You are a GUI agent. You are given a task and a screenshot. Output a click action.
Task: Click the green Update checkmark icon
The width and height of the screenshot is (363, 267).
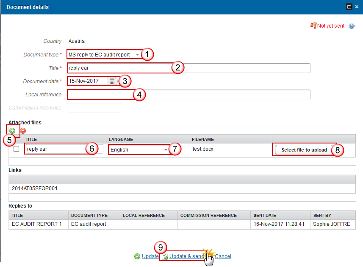click(x=137, y=256)
